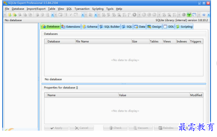Image resolution: width=217 pixels, height=137 pixels.
Task: Sort by the Size column header
Action: coord(140,41)
